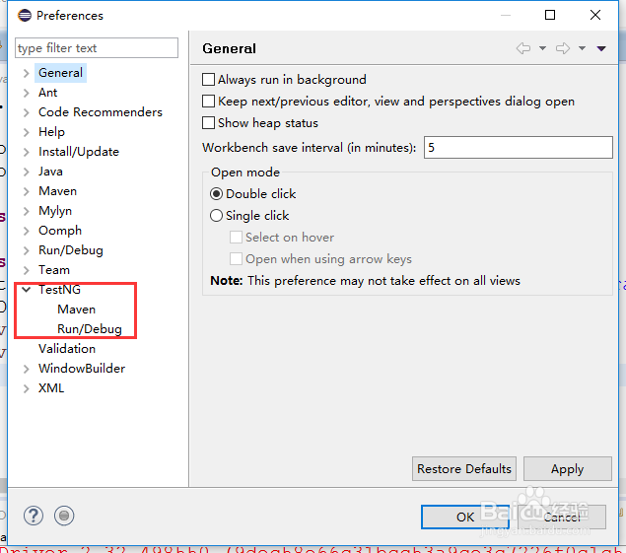The width and height of the screenshot is (626, 553).
Task: Collapse the TestNG tree node
Action: 27,290
